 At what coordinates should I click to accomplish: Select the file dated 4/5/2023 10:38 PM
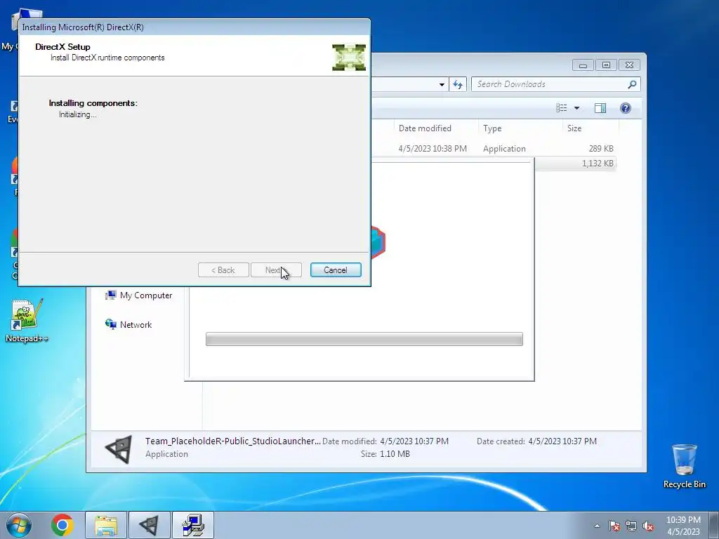click(x=493, y=149)
